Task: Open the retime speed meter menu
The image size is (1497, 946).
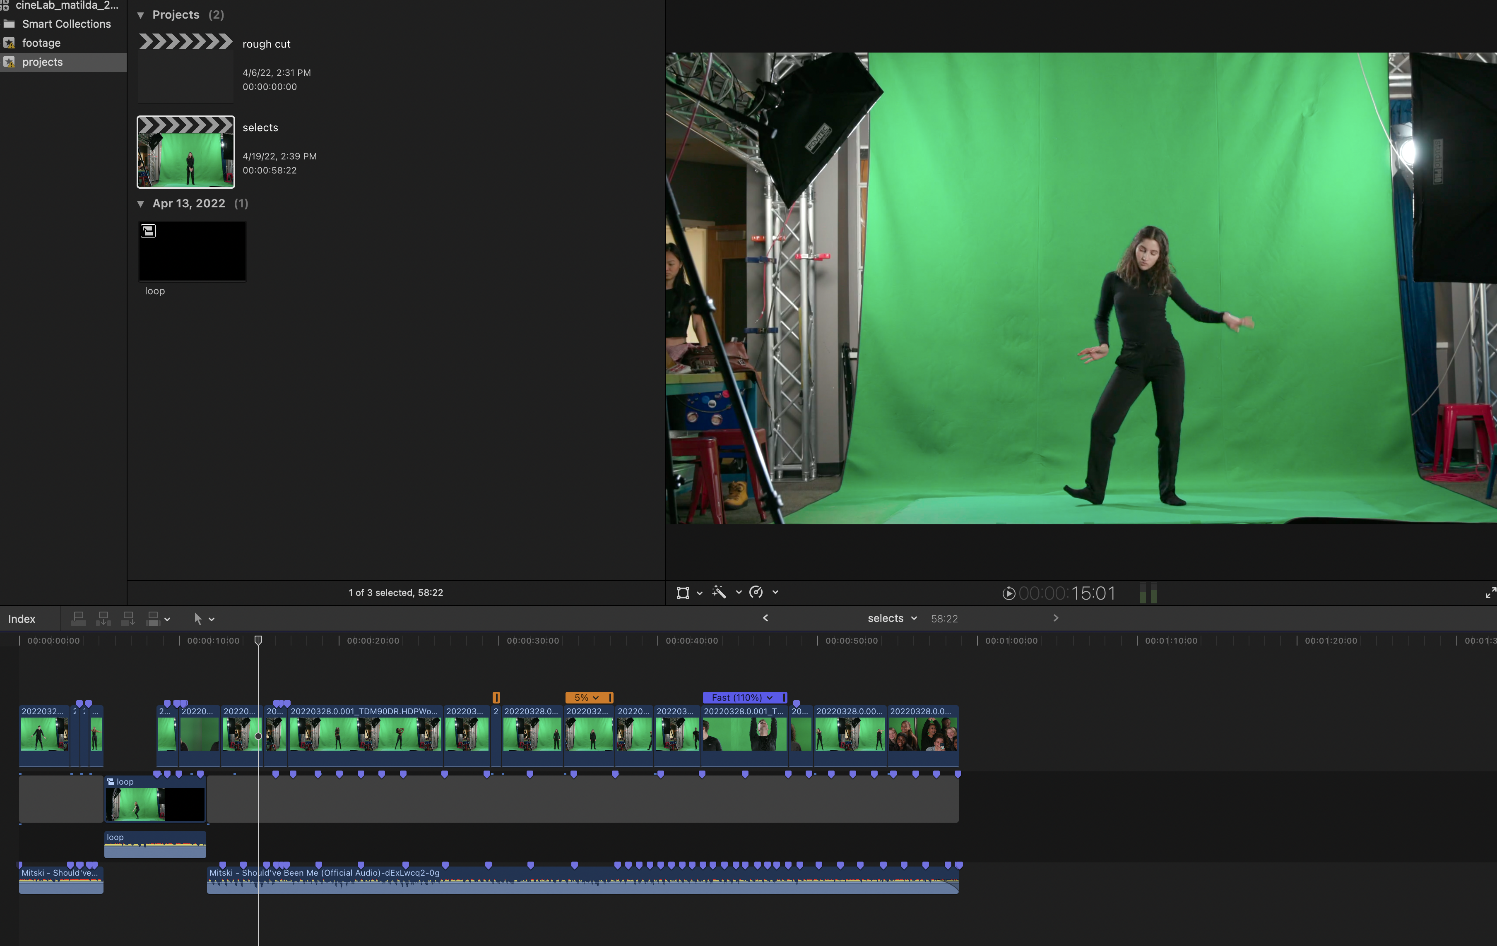Action: pyautogui.click(x=757, y=592)
